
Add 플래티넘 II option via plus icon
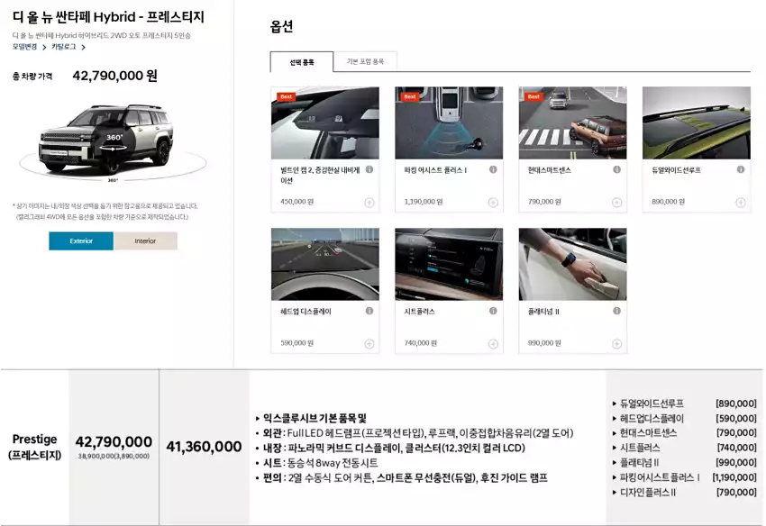tap(617, 344)
